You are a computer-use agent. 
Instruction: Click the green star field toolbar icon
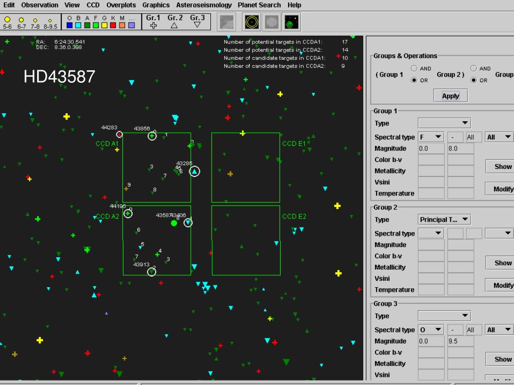(x=292, y=22)
